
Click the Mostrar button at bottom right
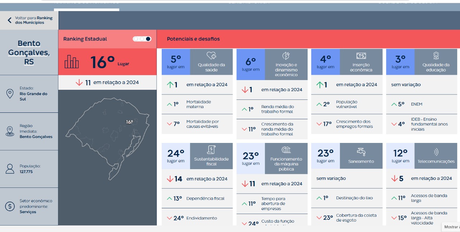[x=451, y=227]
